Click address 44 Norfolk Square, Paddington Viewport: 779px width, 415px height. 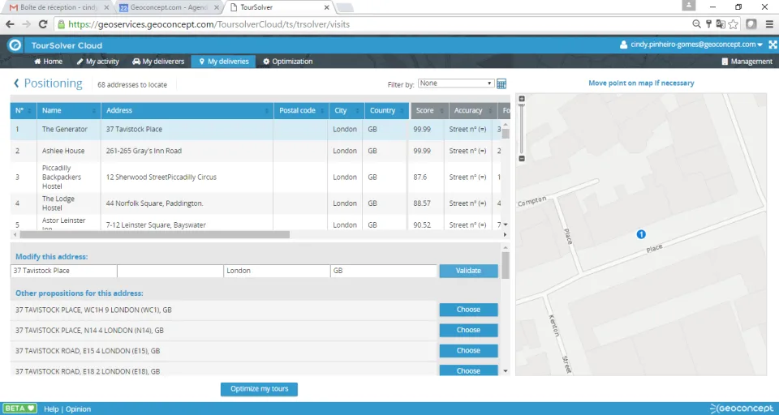coord(154,203)
